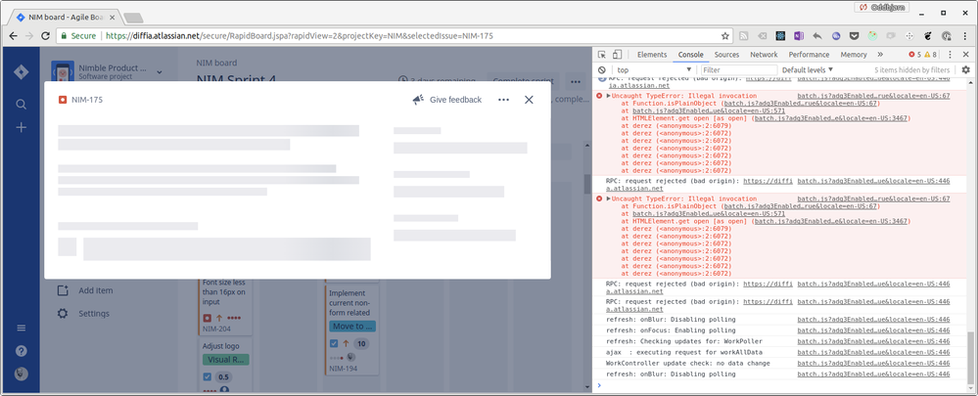Select the NIM board browser tab
The image size is (978, 396).
(66, 17)
